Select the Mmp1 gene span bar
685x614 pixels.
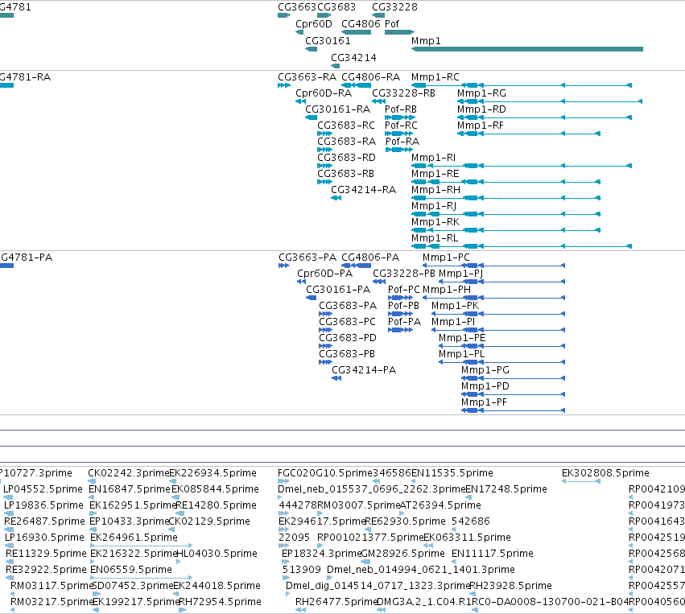tap(527, 49)
